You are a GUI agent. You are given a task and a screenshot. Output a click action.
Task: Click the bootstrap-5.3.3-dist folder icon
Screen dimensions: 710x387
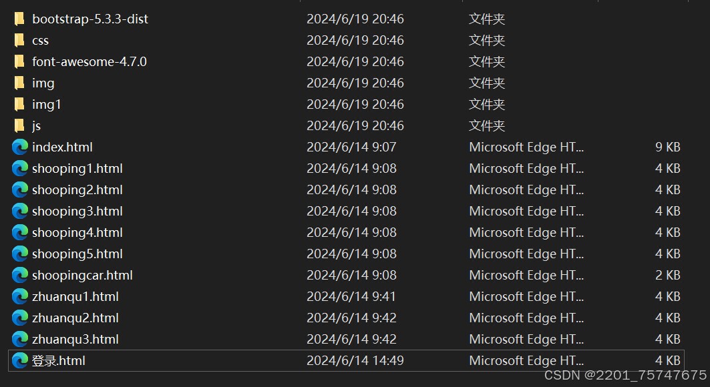click(19, 19)
